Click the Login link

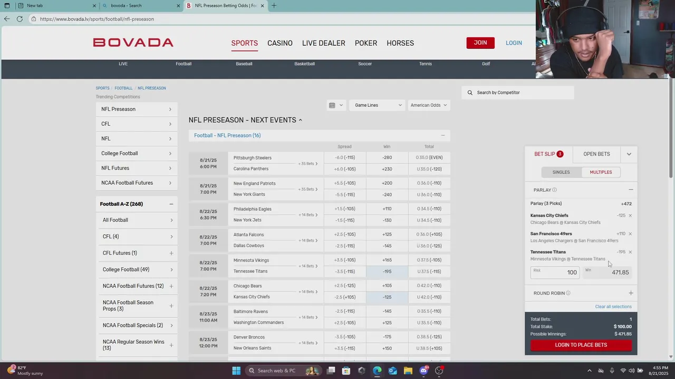[x=514, y=43]
